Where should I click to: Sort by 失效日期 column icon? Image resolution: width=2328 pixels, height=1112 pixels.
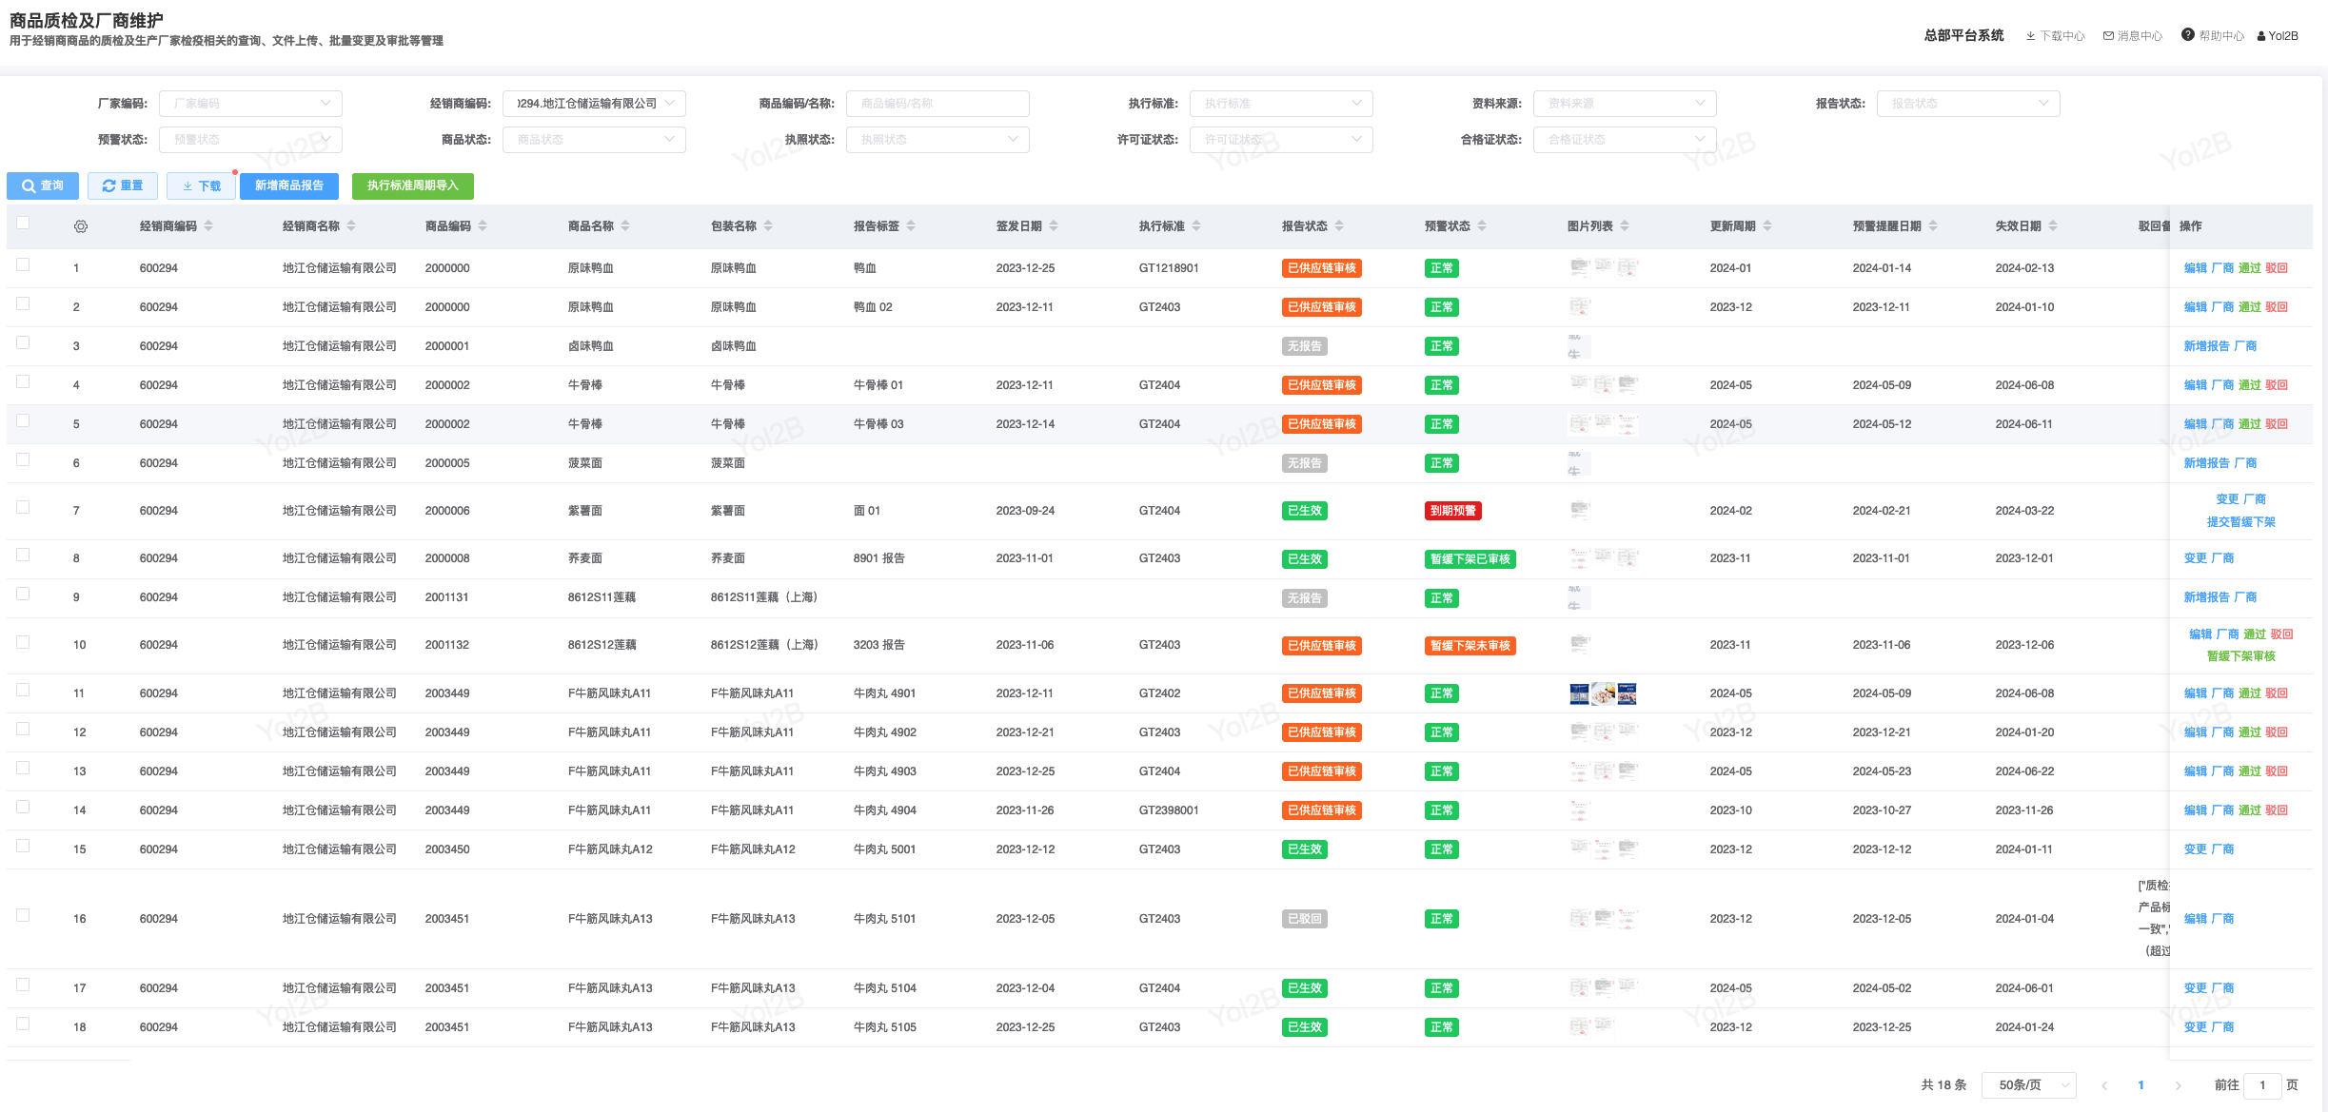click(2053, 226)
